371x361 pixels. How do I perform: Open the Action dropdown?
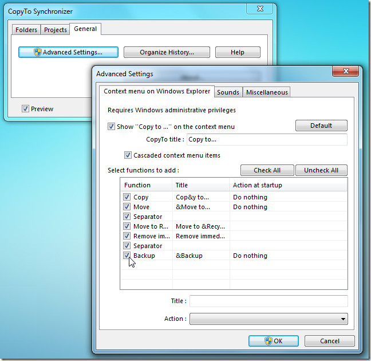269,319
